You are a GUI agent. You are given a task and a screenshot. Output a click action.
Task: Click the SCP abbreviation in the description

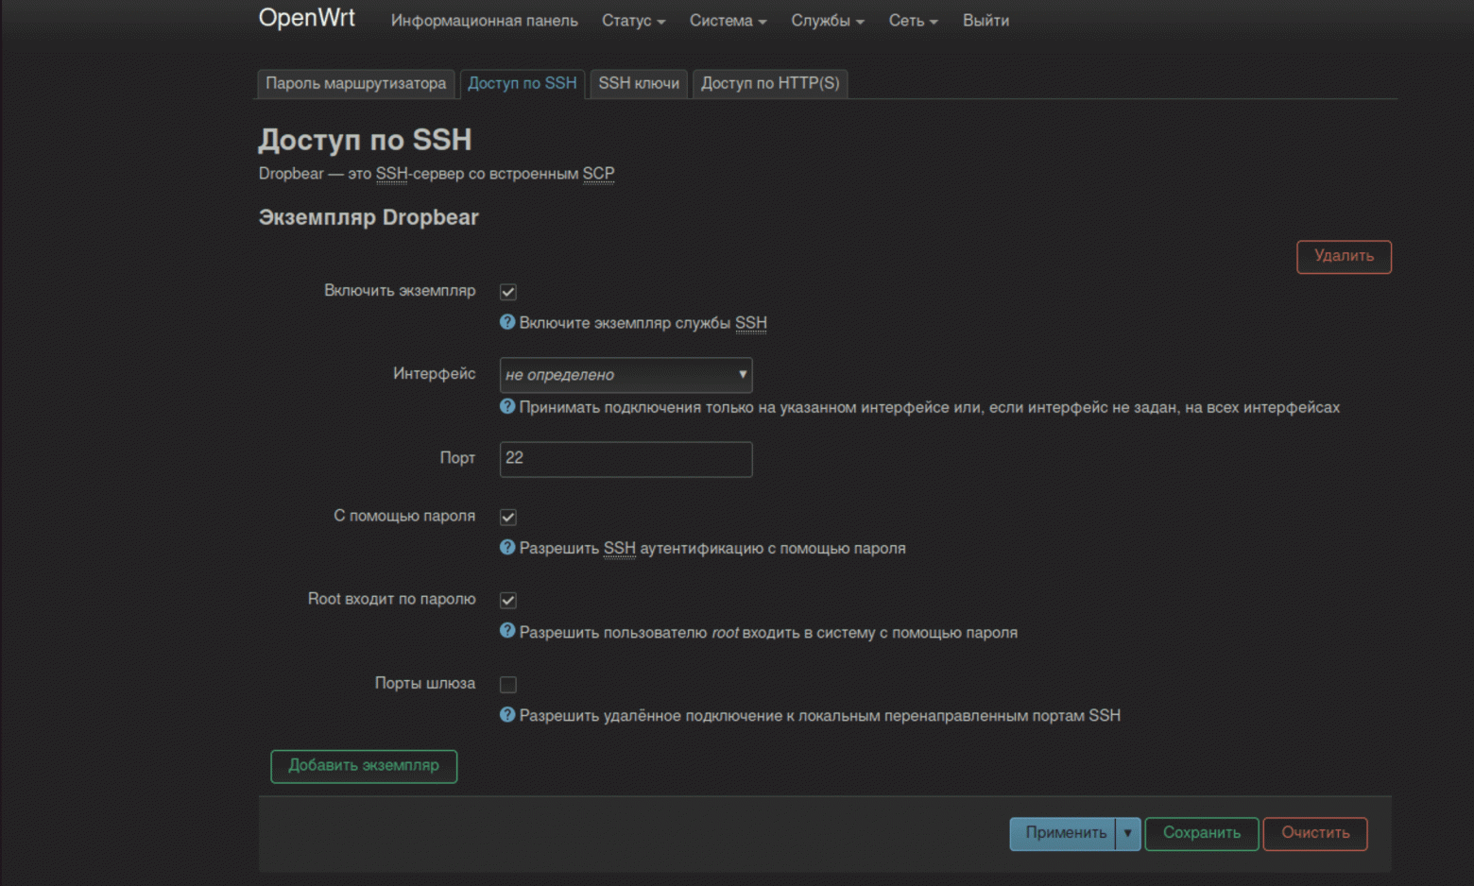coord(598,174)
